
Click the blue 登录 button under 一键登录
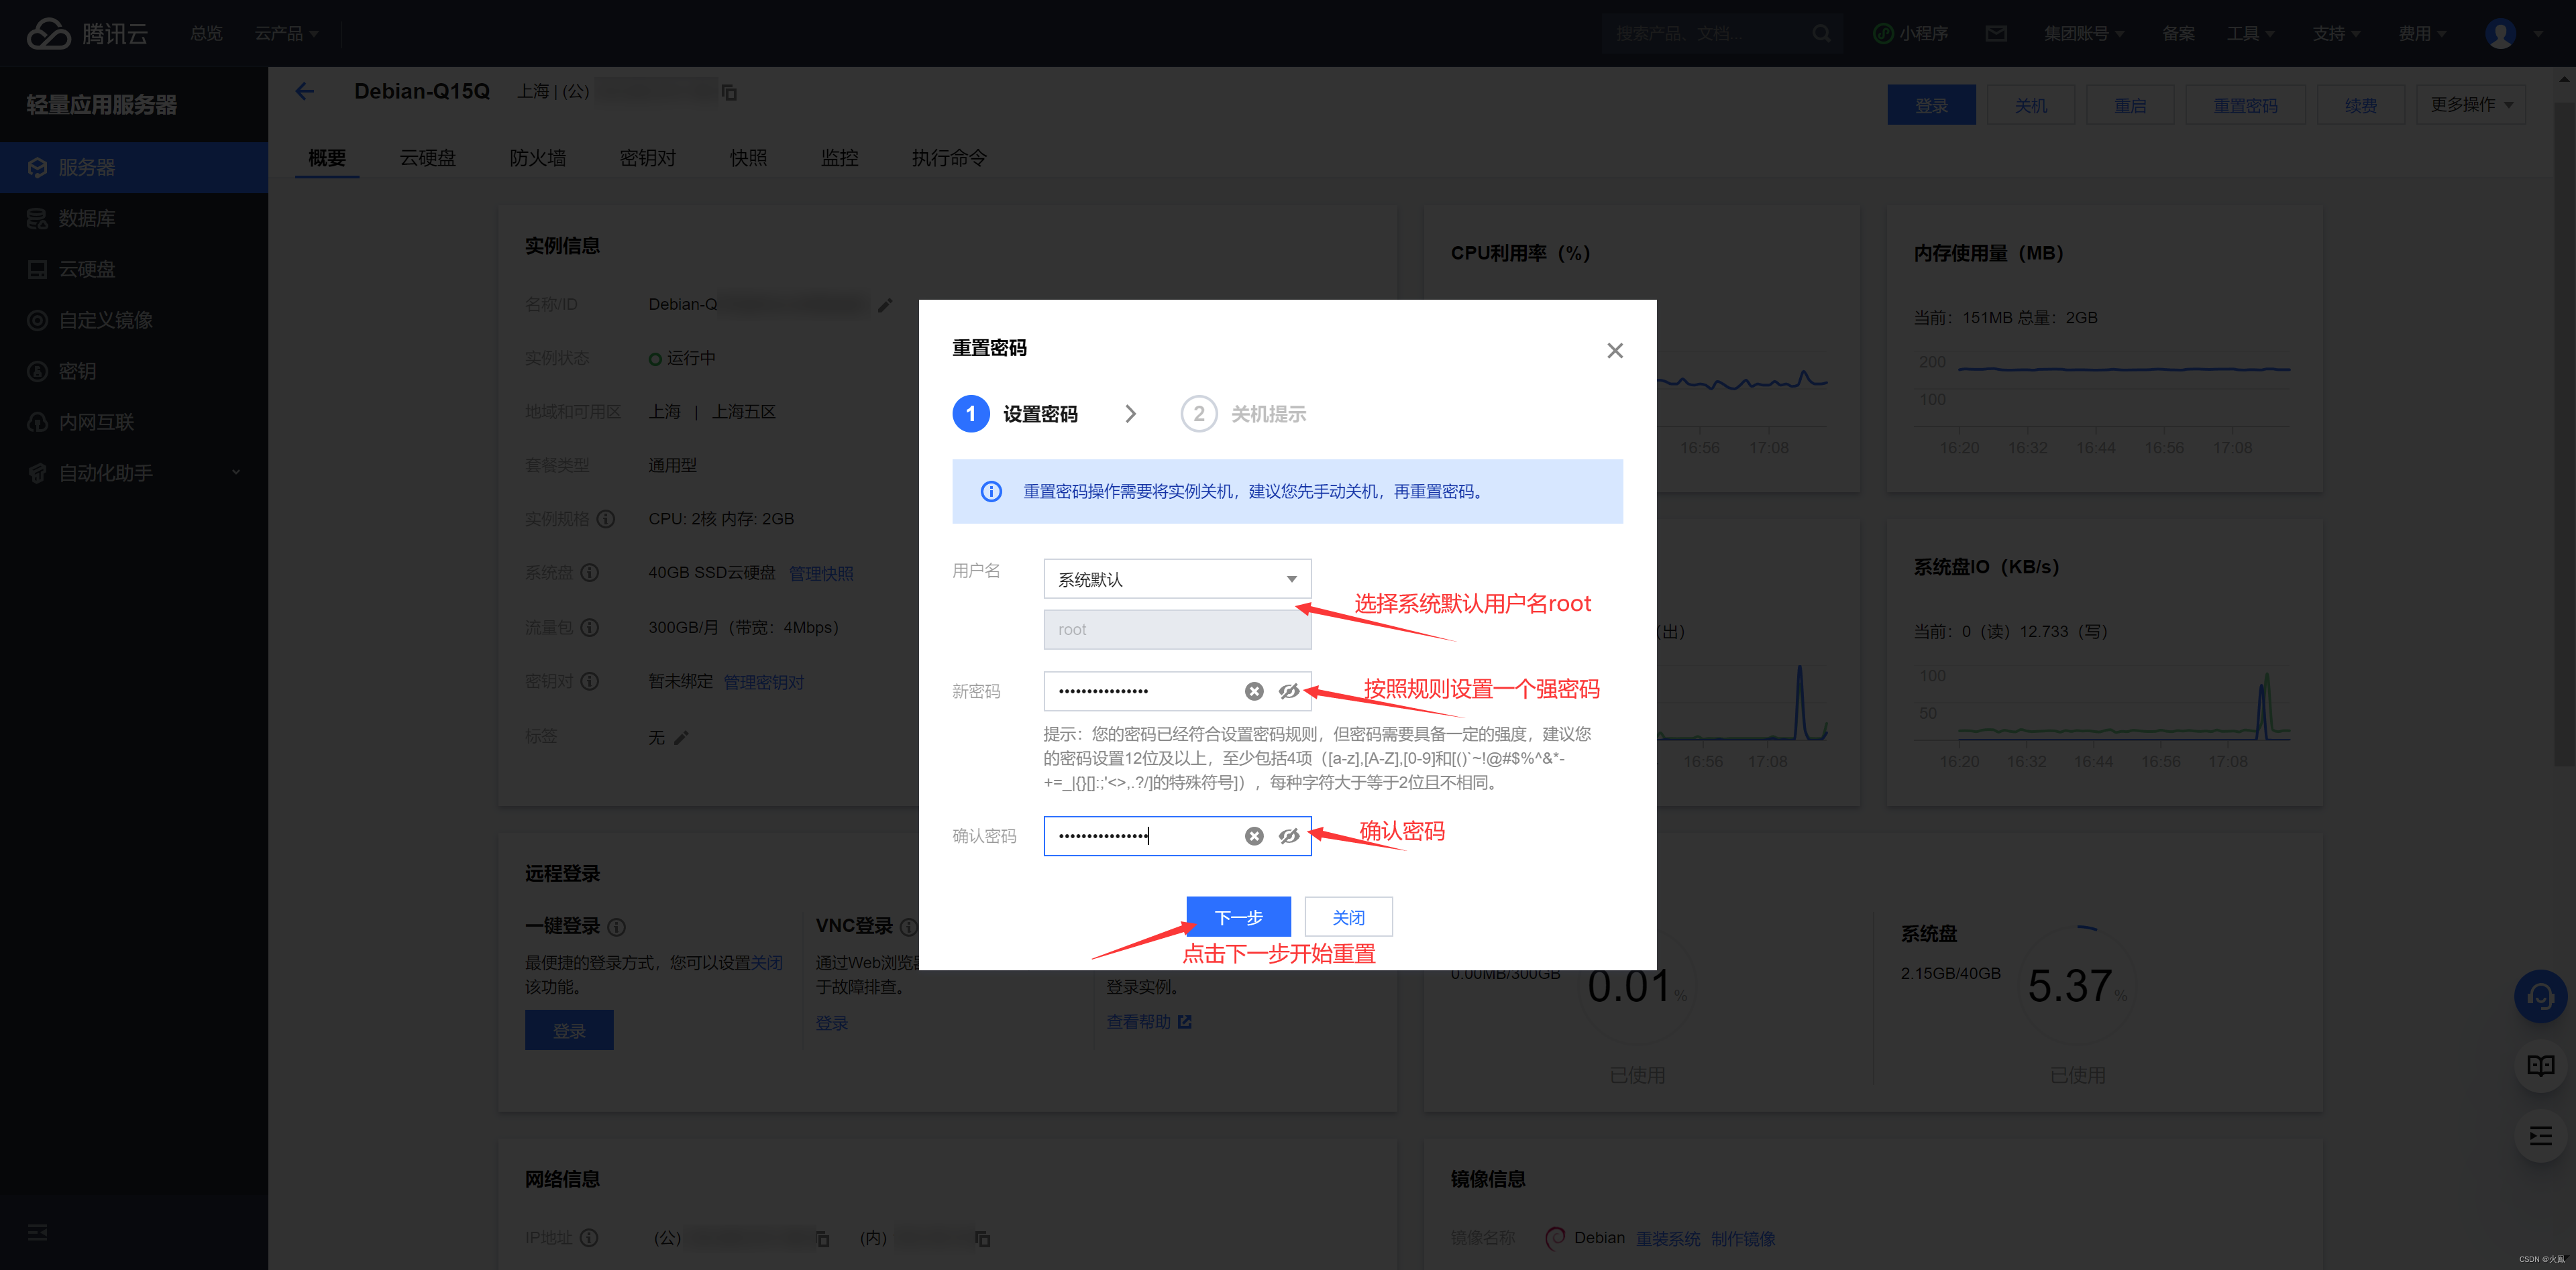(569, 1030)
